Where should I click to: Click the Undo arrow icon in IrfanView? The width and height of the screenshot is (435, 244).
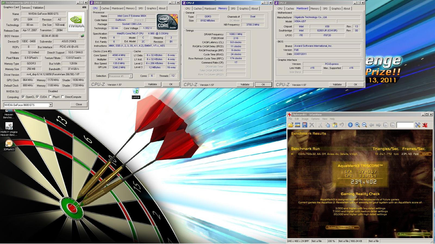pos(341,125)
